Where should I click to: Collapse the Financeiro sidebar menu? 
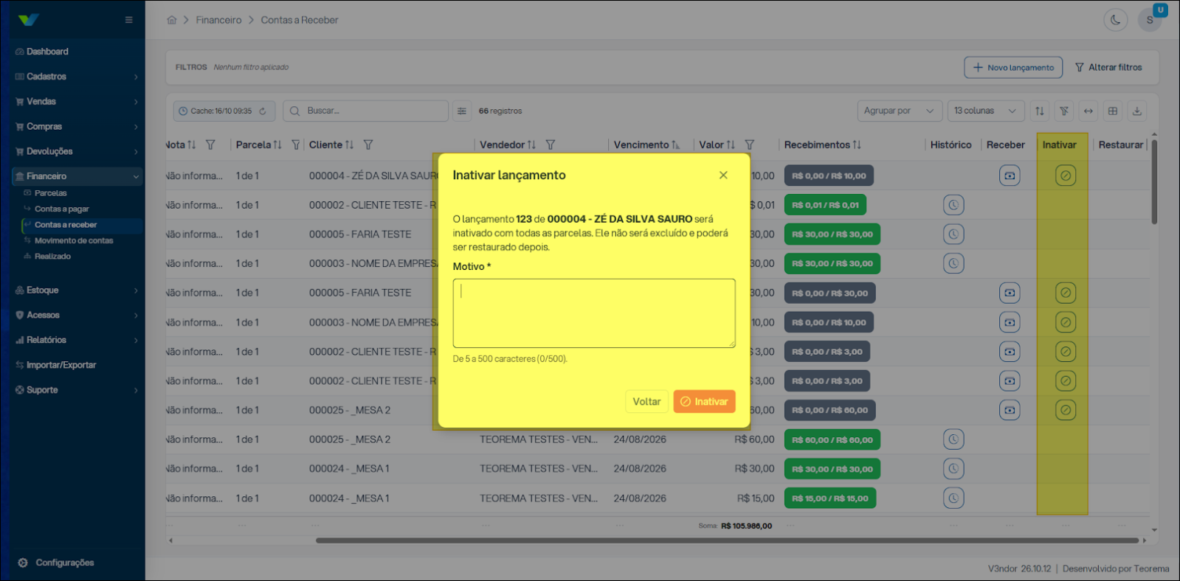[77, 176]
